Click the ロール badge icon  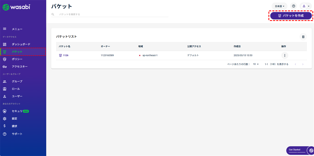pyautogui.click(x=4, y=89)
